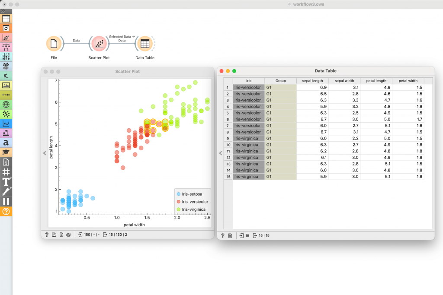Select the Data Table icon atop the sidebar
Viewport: 443px width, 295px height.
(x=6, y=18)
